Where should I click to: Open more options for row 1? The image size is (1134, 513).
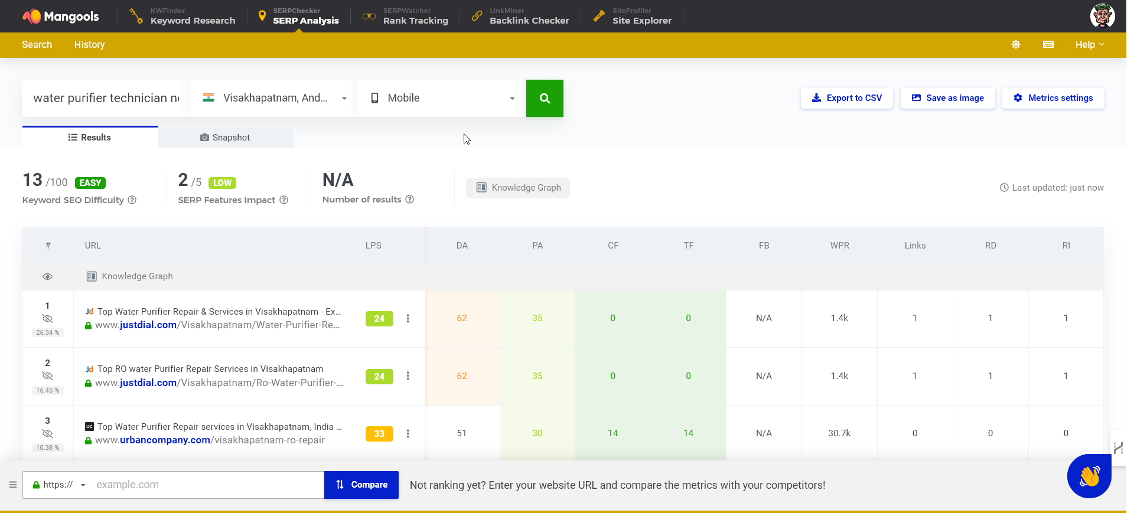click(408, 319)
